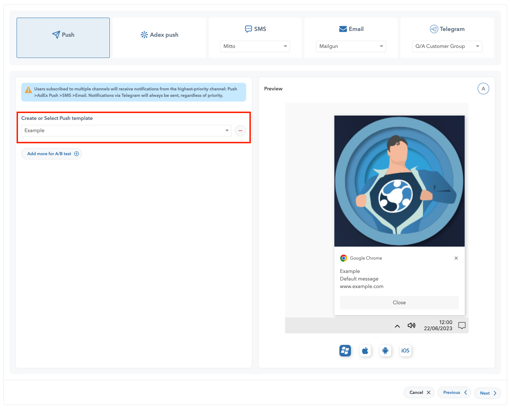Dismiss the Chrome notification preview X
This screenshot has width=510, height=409.
click(x=456, y=258)
